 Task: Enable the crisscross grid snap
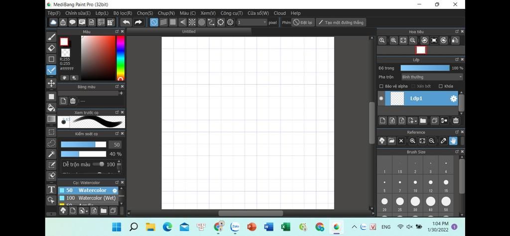pyautogui.click(x=173, y=22)
